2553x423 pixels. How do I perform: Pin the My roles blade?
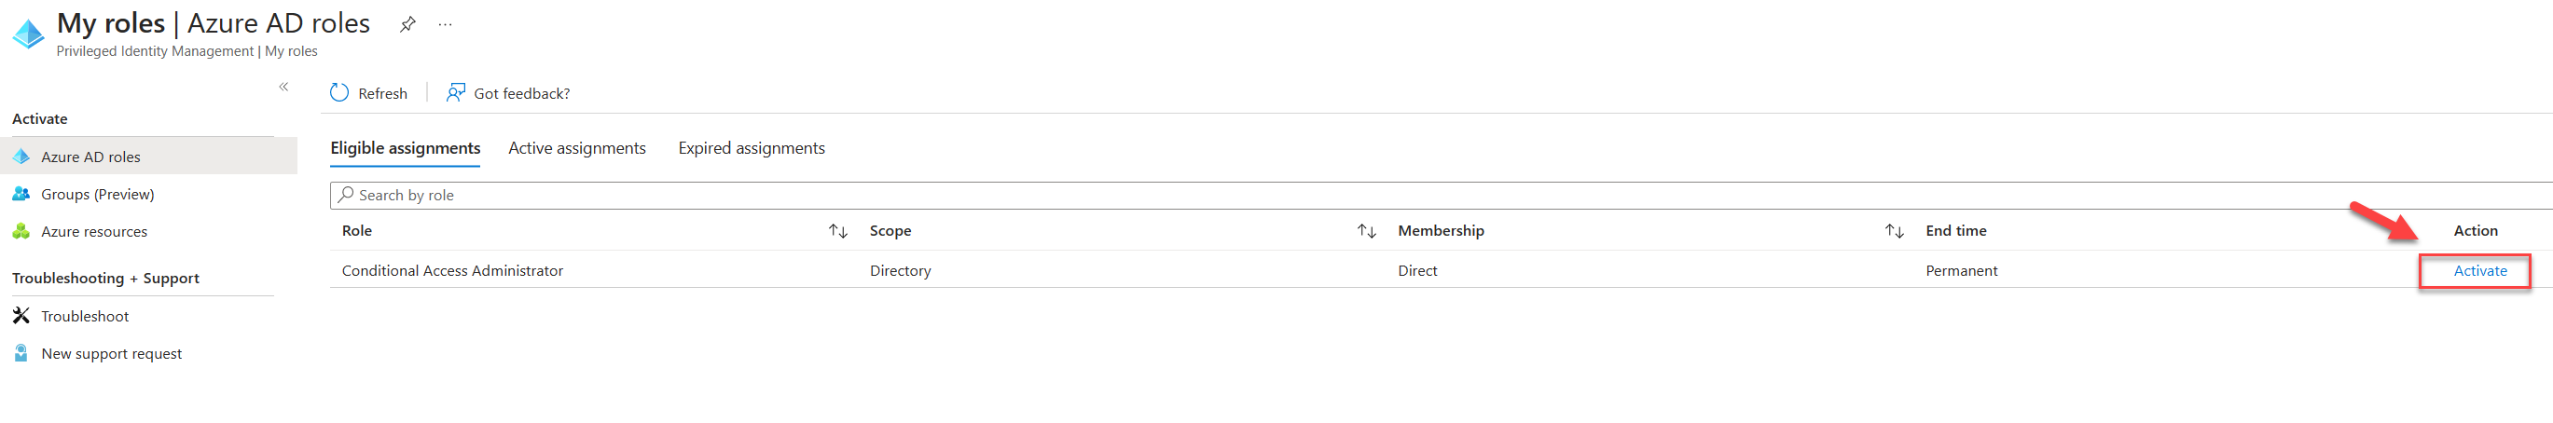pos(407,25)
